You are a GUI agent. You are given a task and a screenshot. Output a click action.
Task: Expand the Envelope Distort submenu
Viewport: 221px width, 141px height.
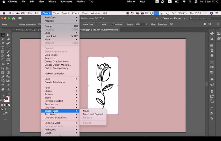60,101
